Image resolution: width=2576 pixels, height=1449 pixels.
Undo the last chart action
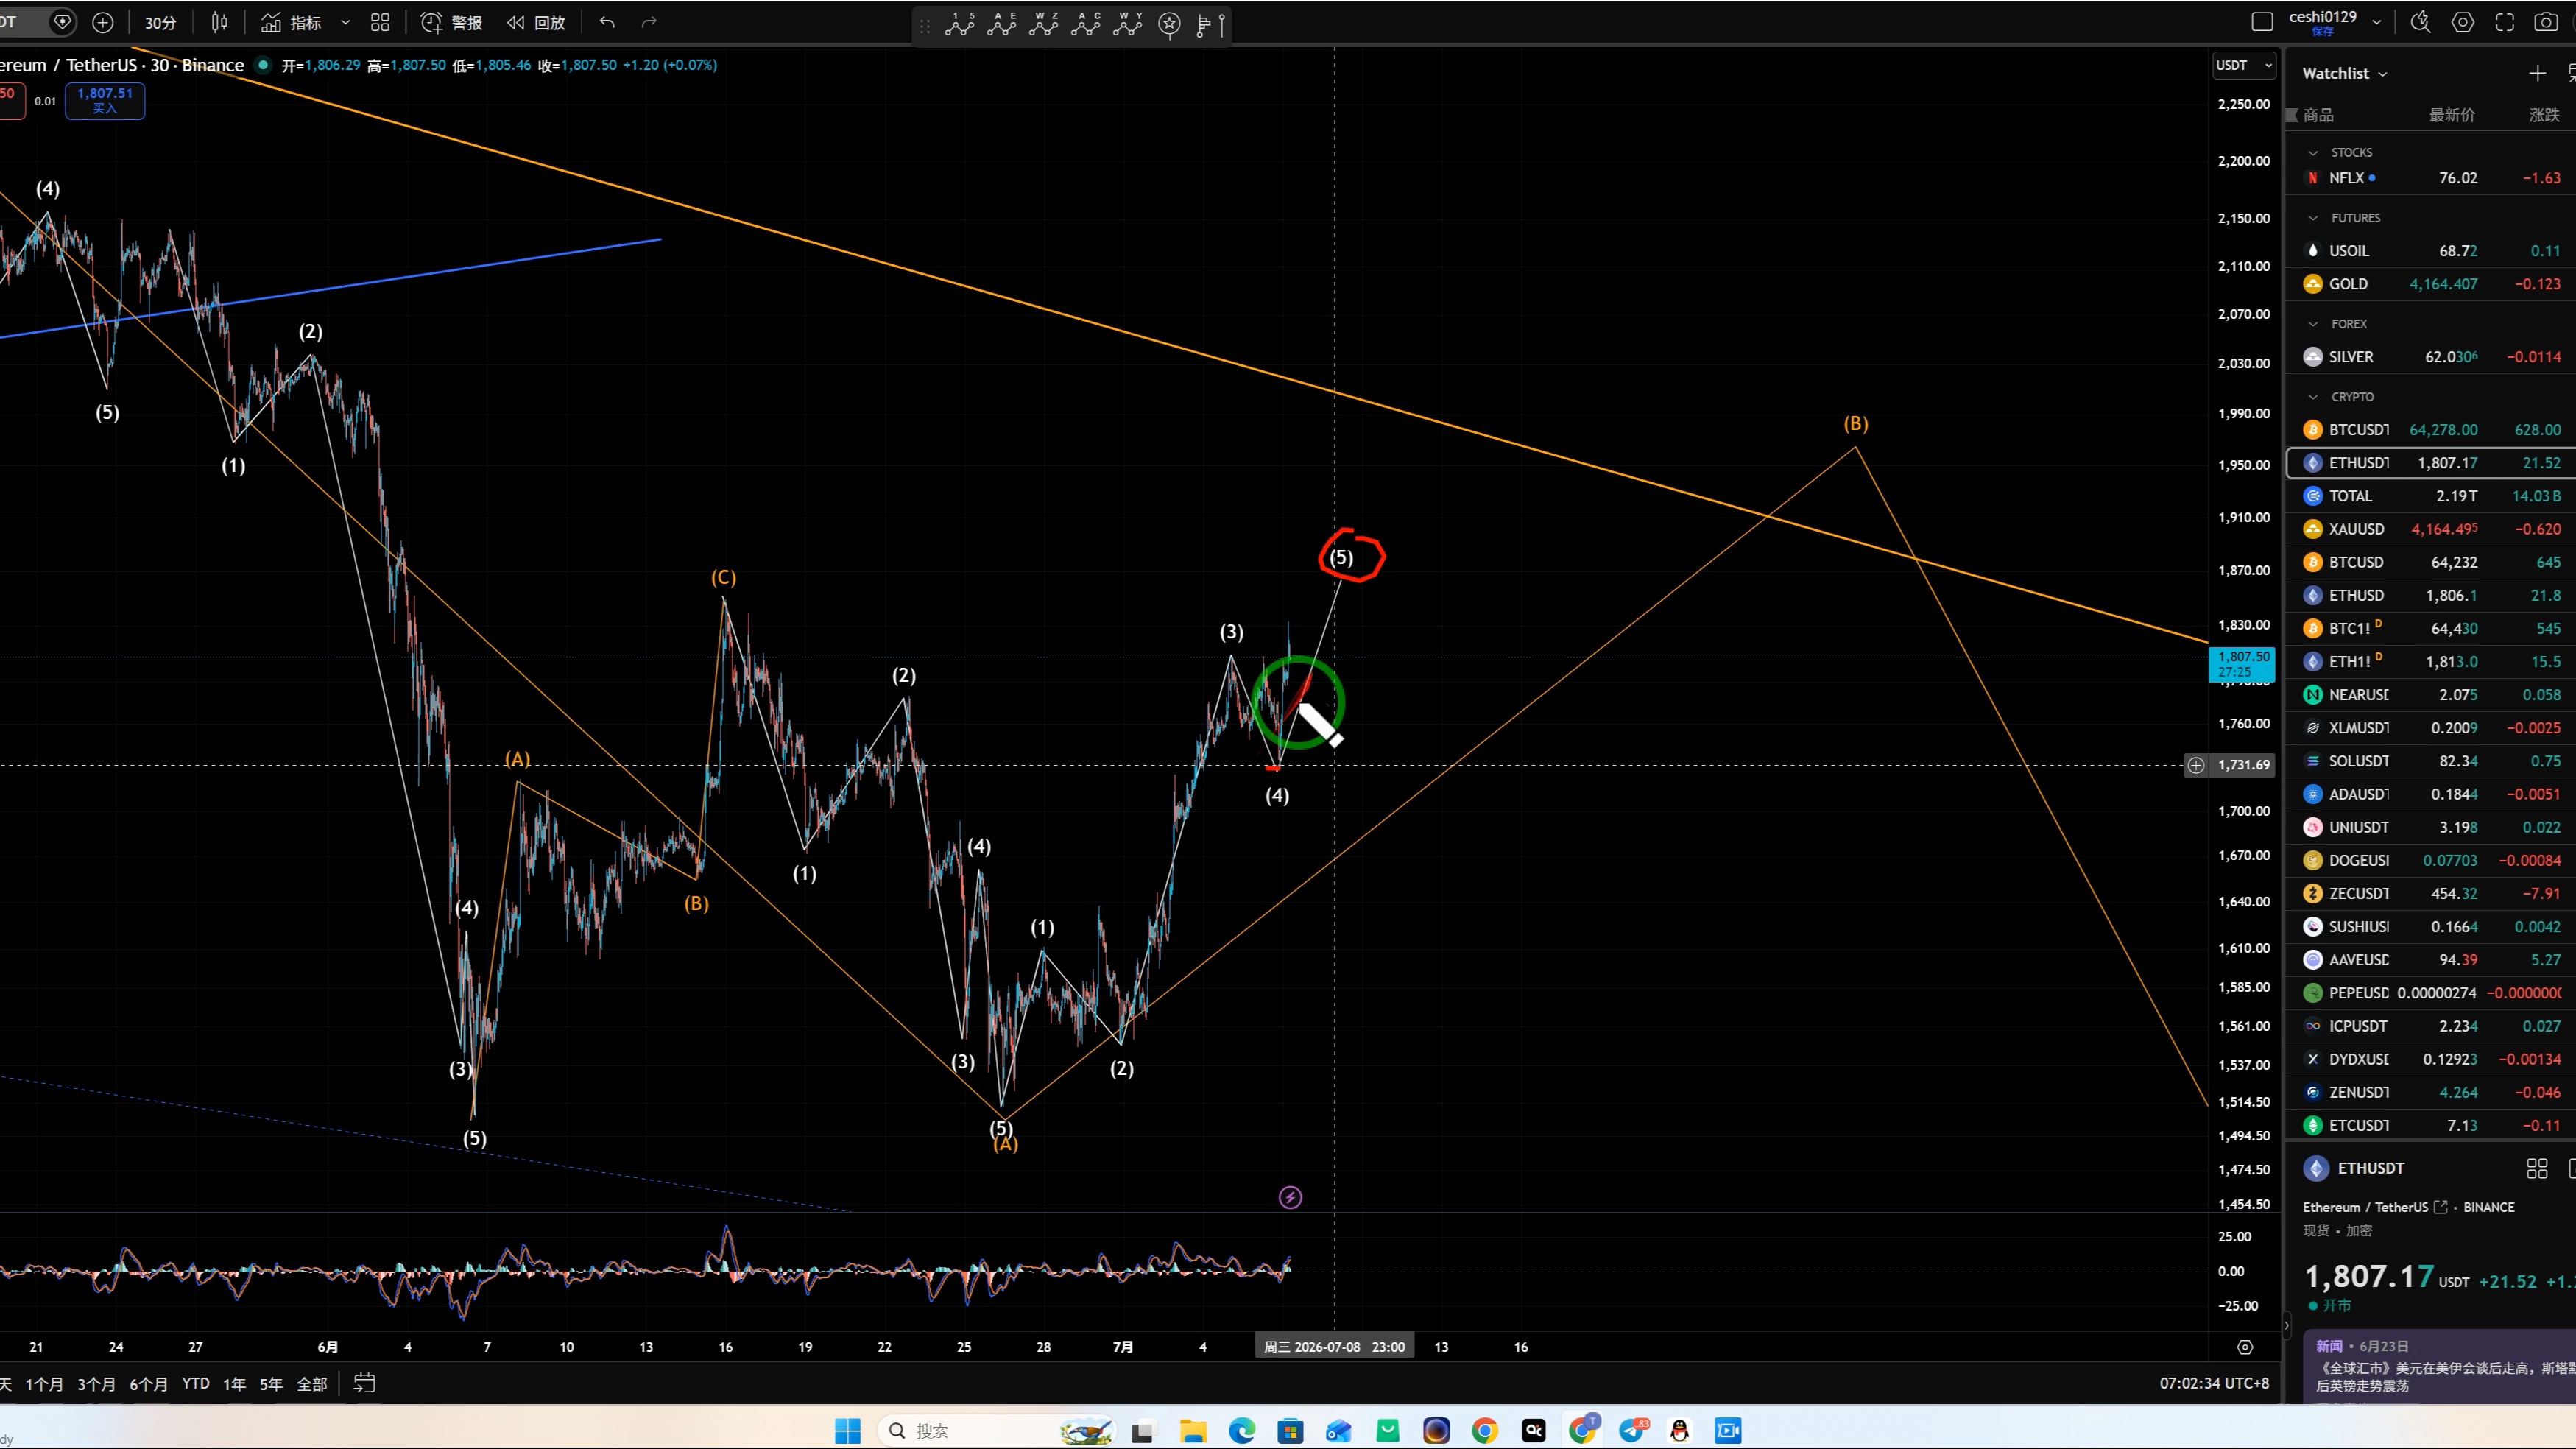click(x=607, y=22)
